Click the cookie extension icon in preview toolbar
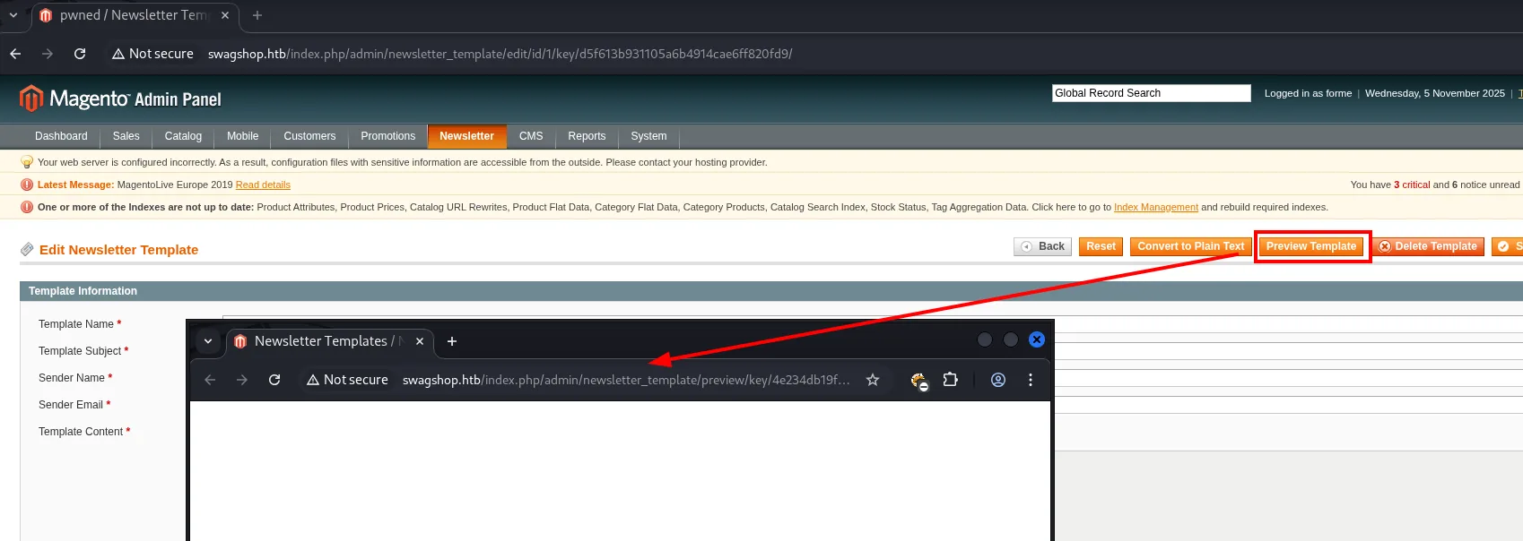 coord(918,381)
